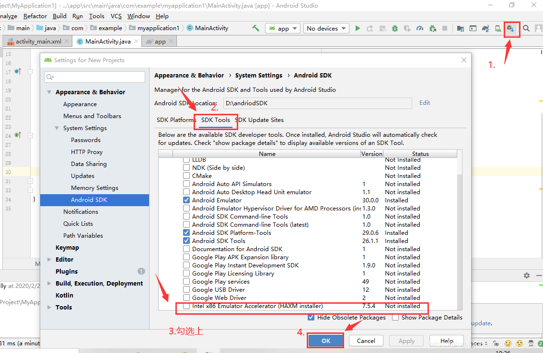
Task: Open the Build menu
Action: pyautogui.click(x=59, y=16)
